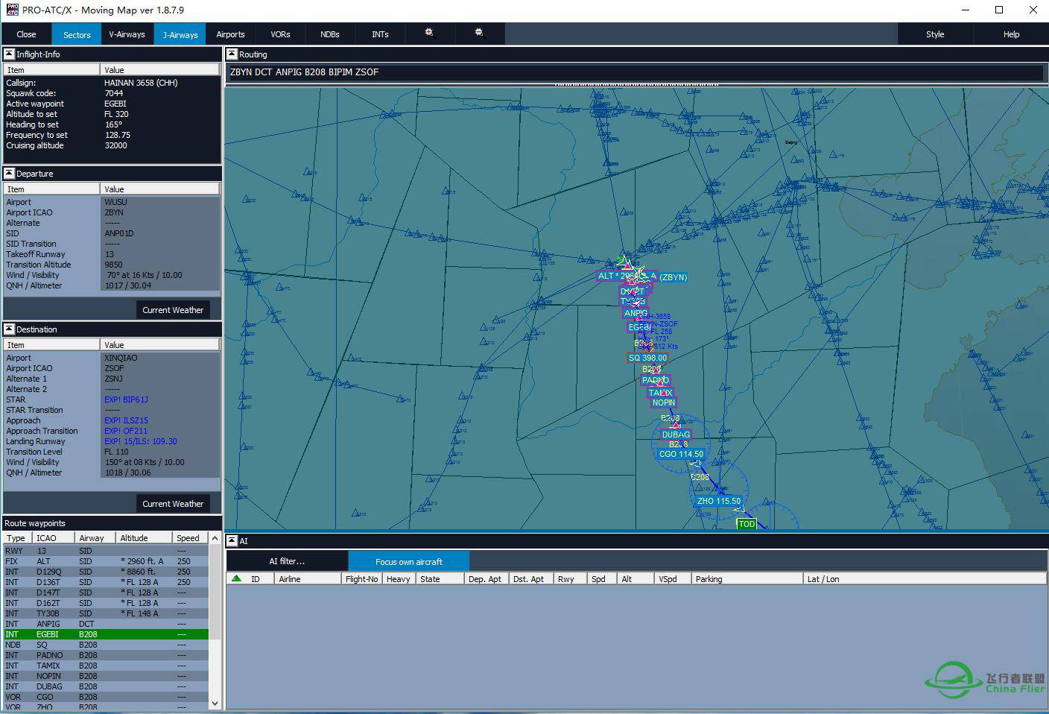Collapse the Inflight-Info panel
This screenshot has width=1049, height=714.
click(9, 54)
